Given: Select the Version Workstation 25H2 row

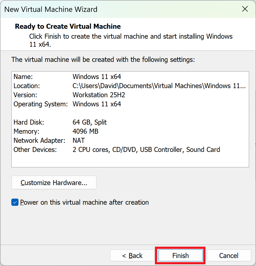Looking at the screenshot, I should tap(99, 95).
